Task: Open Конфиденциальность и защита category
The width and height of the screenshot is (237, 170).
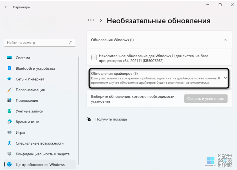Action: click(x=40, y=154)
